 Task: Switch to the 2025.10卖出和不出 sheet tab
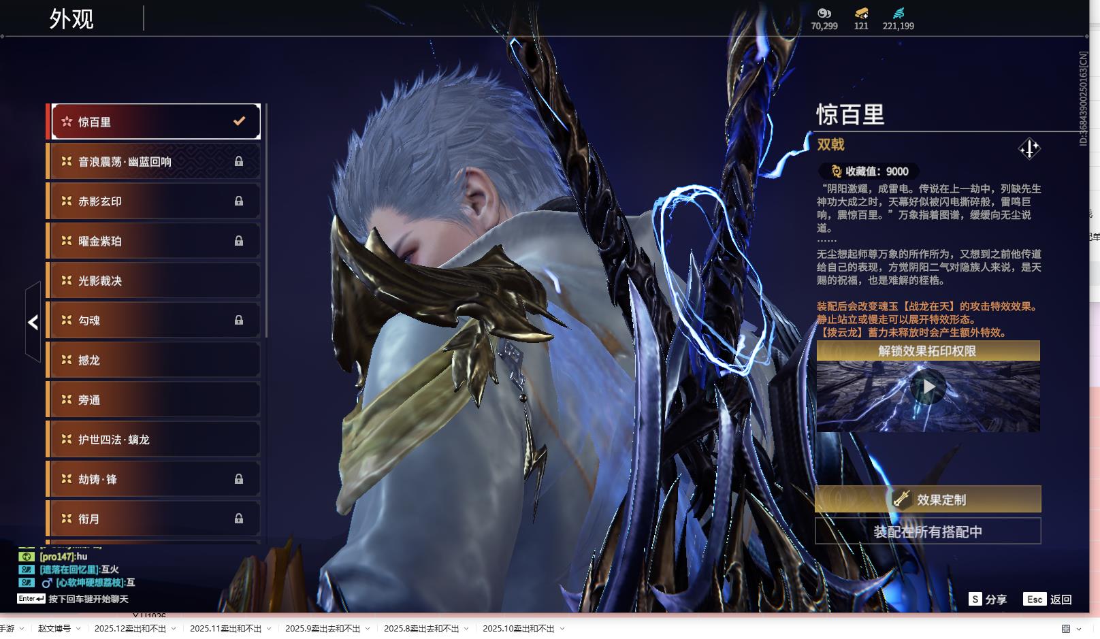519,629
